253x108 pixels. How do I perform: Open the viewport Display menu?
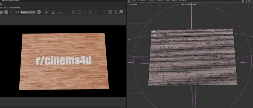(151, 1)
